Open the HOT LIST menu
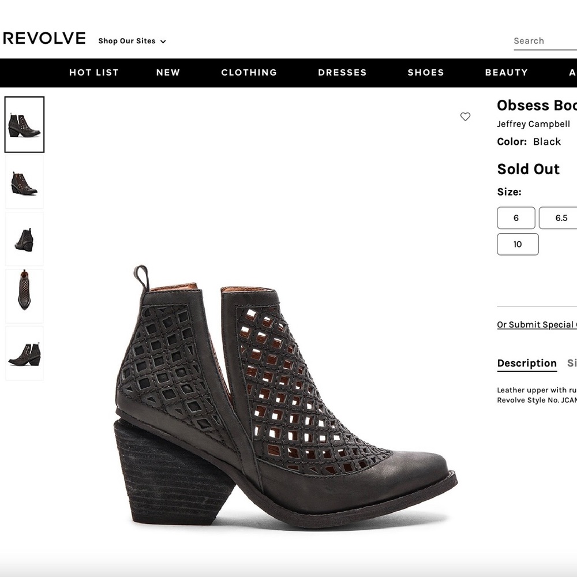This screenshot has height=577, width=577. pos(93,72)
